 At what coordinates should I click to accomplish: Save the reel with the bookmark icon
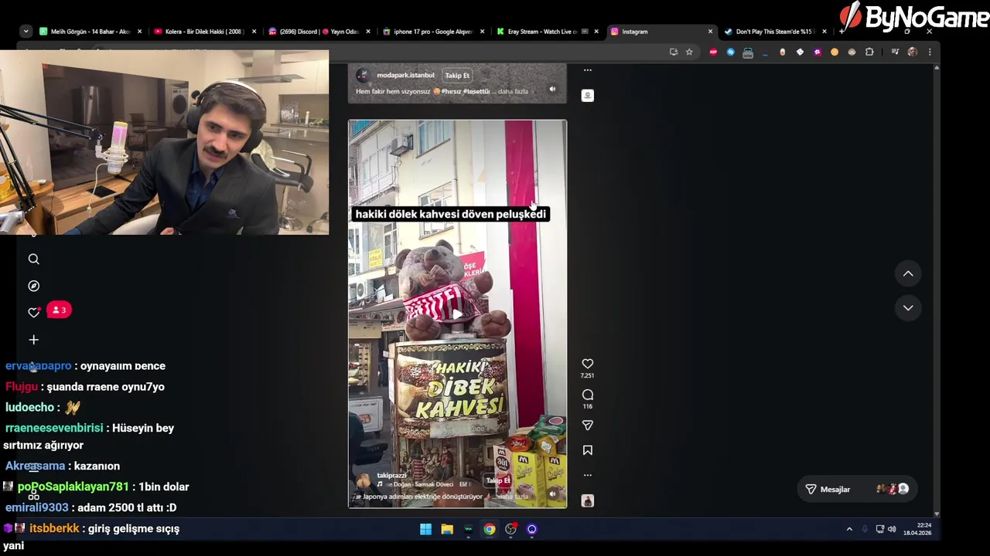(x=587, y=450)
